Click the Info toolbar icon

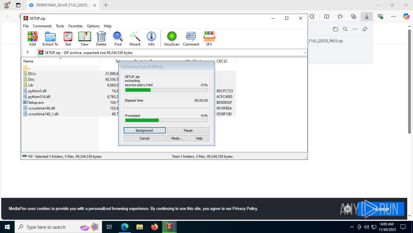pos(151,39)
